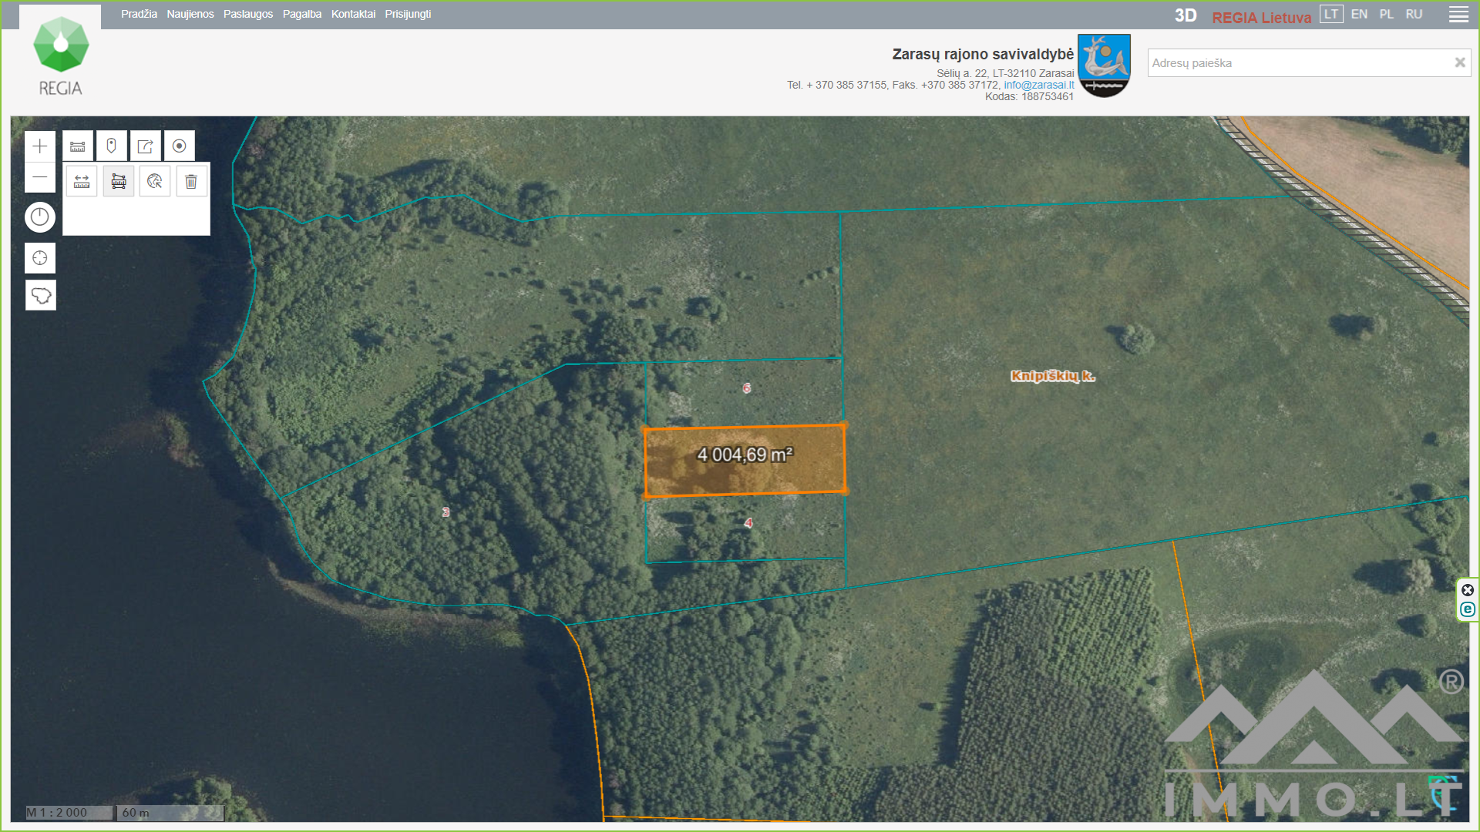Center map on my location
Image resolution: width=1480 pixels, height=832 pixels.
pos(40,258)
